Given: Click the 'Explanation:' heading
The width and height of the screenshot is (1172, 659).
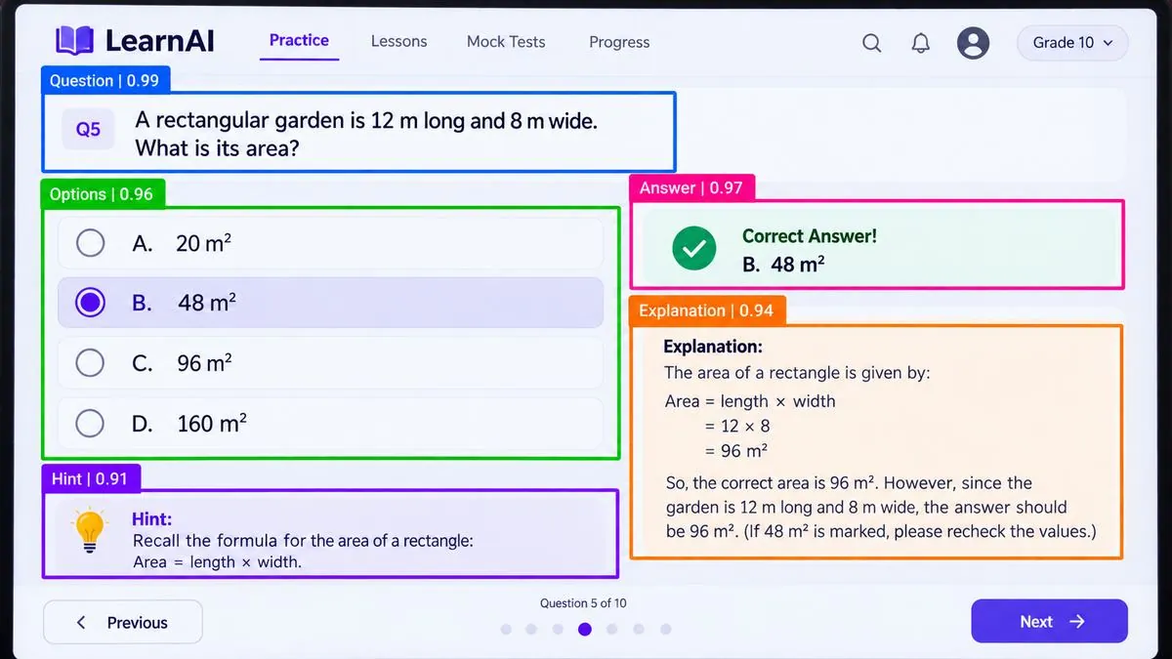Looking at the screenshot, I should click(x=713, y=347).
